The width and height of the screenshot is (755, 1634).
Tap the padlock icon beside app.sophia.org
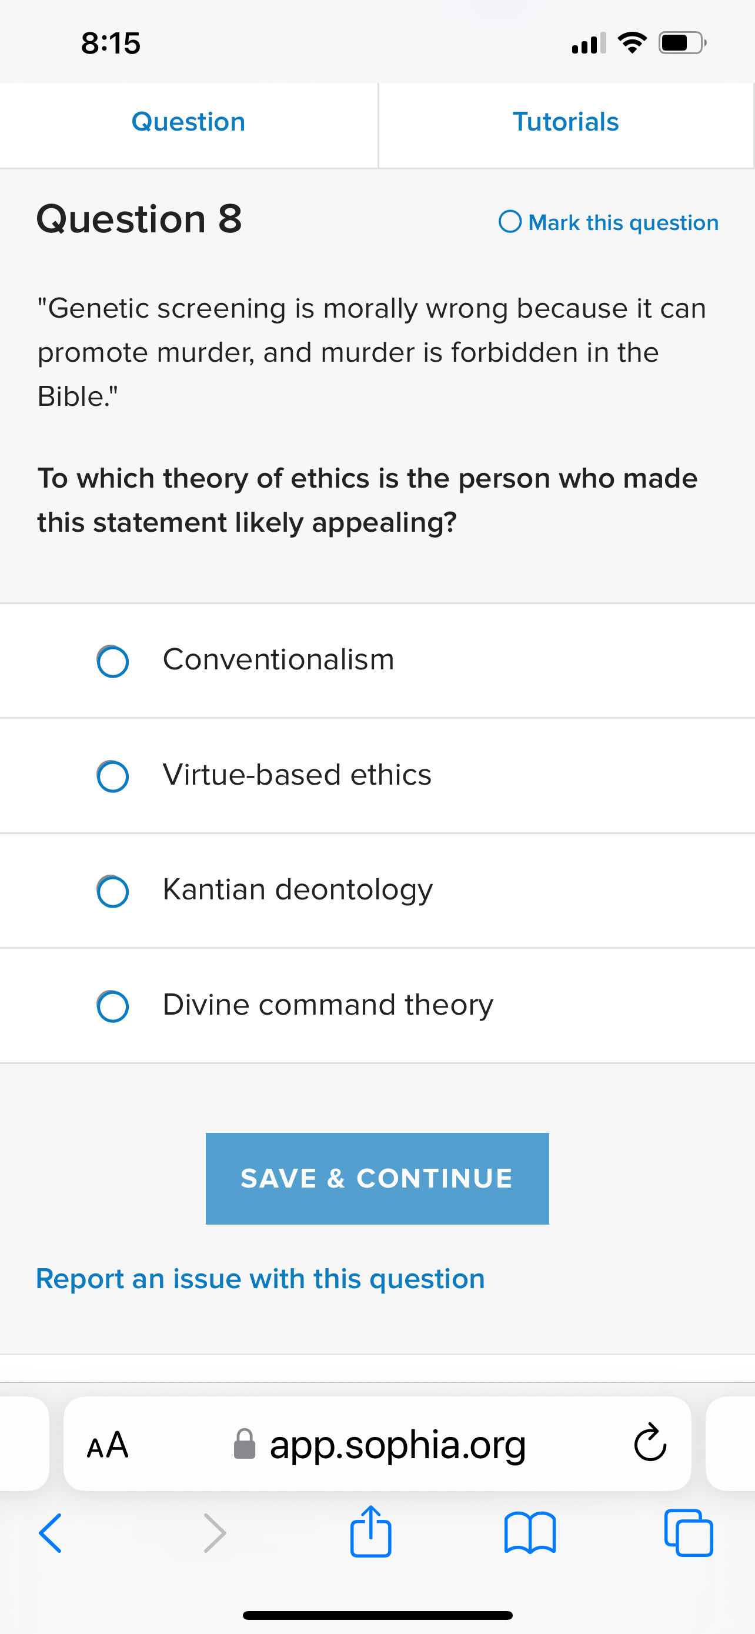[246, 1445]
